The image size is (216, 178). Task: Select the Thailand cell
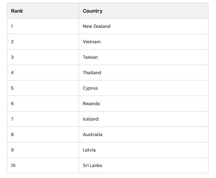[143, 73]
